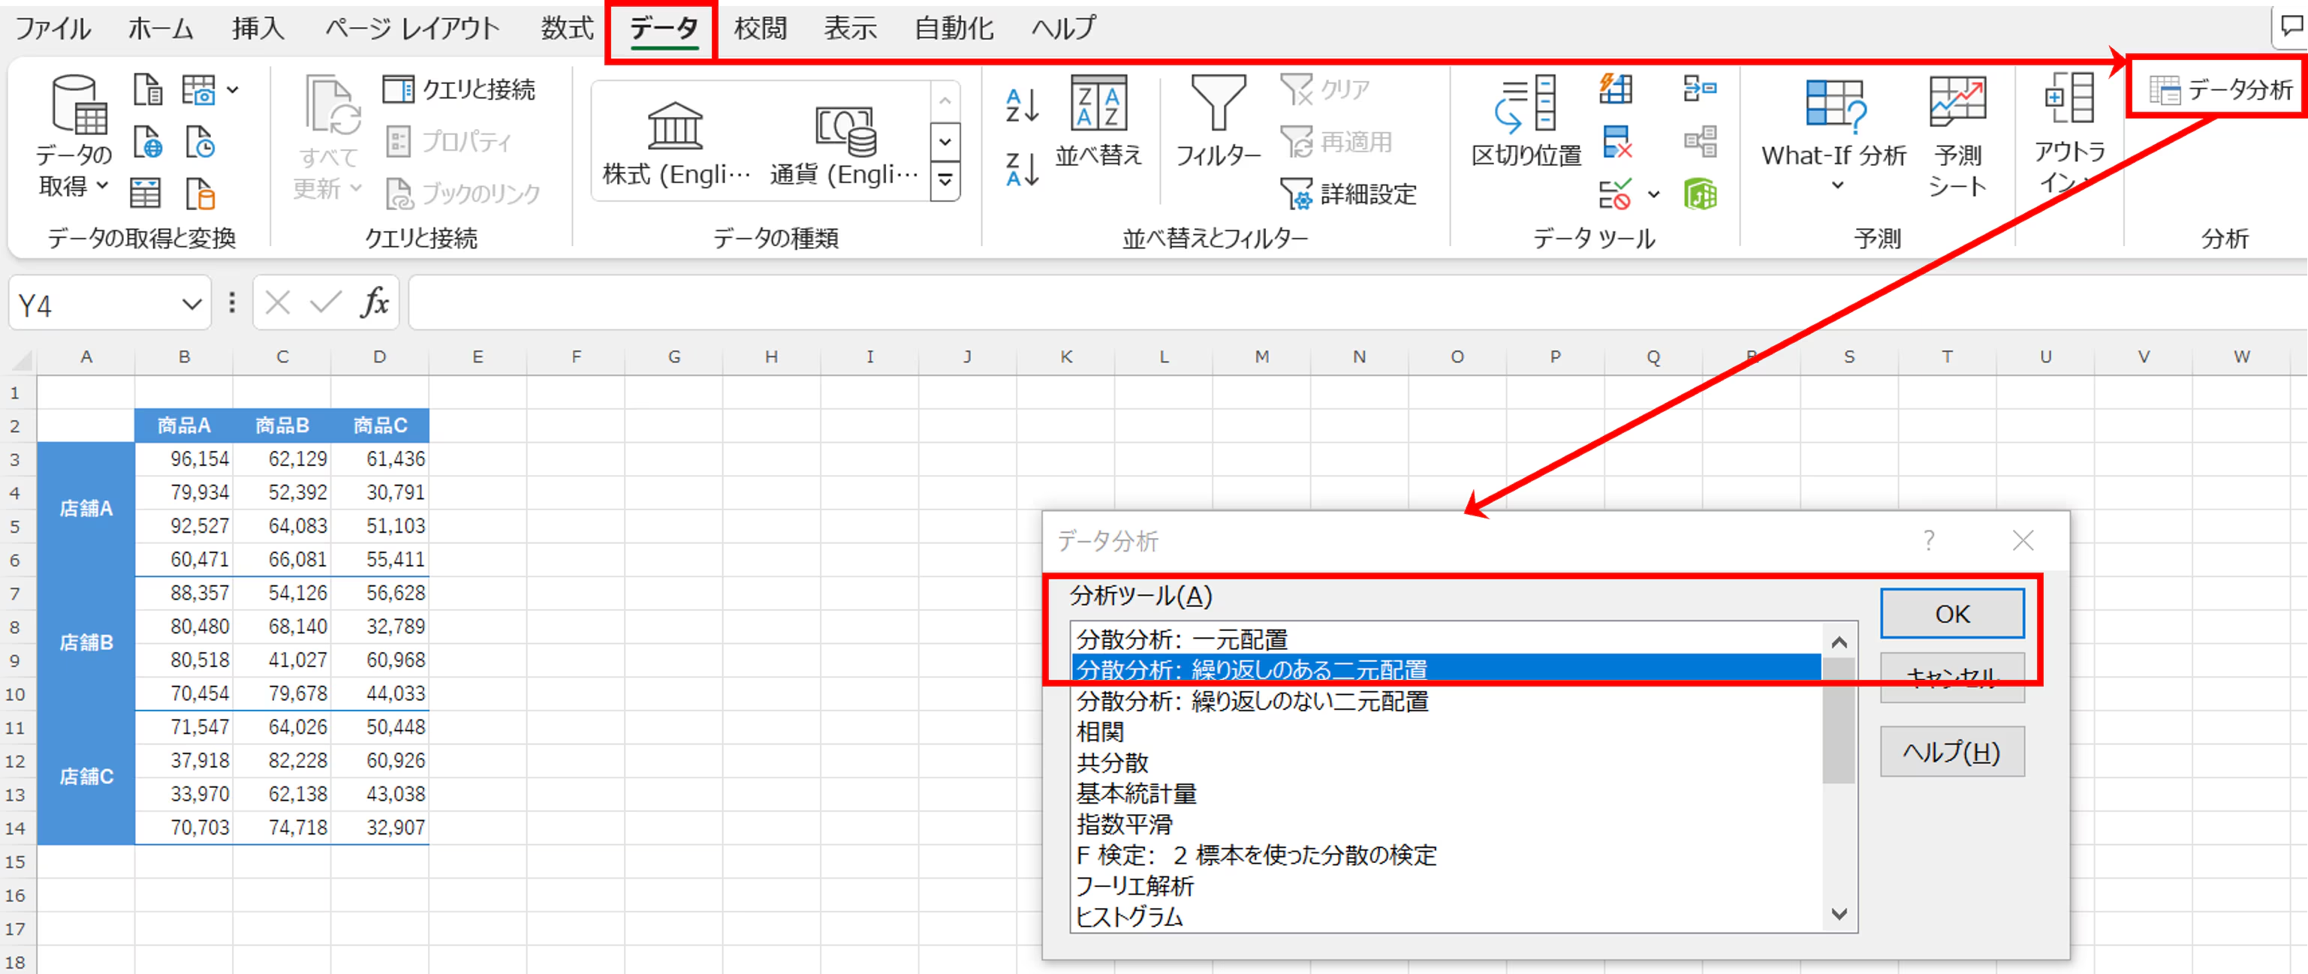Click the sort descending Z-A icon
The width and height of the screenshot is (2308, 974).
(x=1021, y=169)
